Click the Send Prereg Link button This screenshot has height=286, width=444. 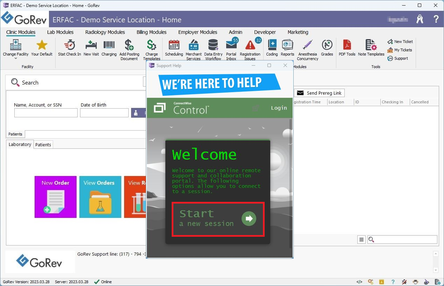[x=319, y=93]
